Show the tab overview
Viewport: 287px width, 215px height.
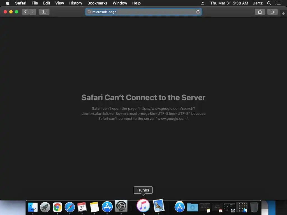point(272,12)
